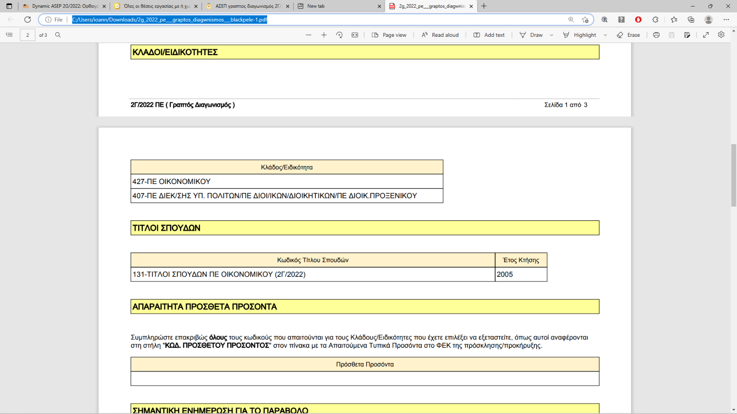Select the Highlight tool
Viewport: 737px width, 414px height.
(x=579, y=35)
